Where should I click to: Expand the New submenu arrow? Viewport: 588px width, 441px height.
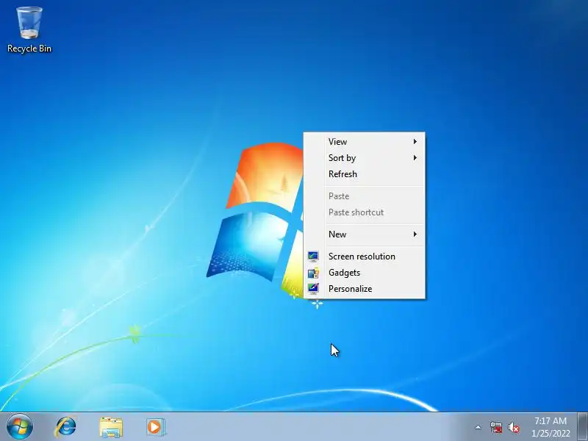click(415, 234)
